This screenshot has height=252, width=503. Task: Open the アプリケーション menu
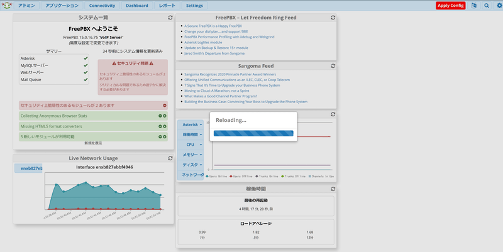tap(62, 6)
